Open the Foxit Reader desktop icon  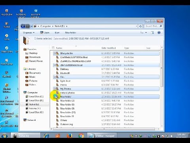pos(7,62)
